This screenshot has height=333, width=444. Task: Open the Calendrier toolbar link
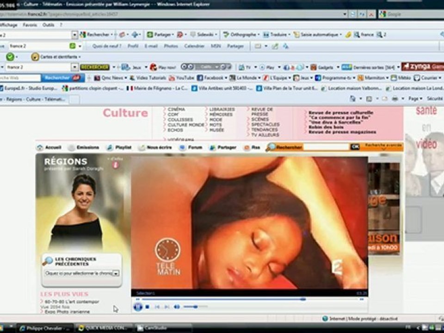tap(194, 46)
